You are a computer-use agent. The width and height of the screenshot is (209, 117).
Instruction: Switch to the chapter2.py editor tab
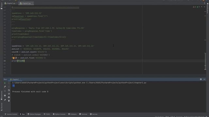click(x=26, y=3)
